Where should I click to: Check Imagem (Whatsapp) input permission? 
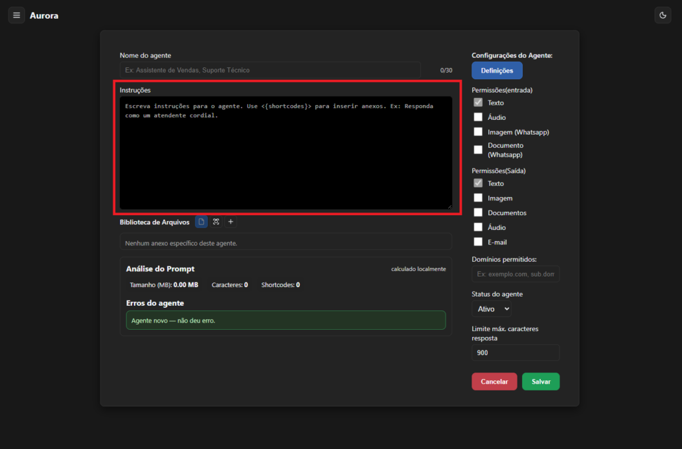[478, 132]
